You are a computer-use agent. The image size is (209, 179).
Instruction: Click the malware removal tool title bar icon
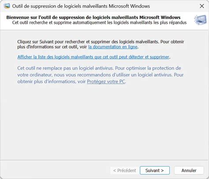click(7, 6)
